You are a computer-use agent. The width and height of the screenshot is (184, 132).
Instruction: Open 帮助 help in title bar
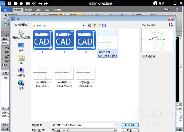pyautogui.click(x=159, y=3)
